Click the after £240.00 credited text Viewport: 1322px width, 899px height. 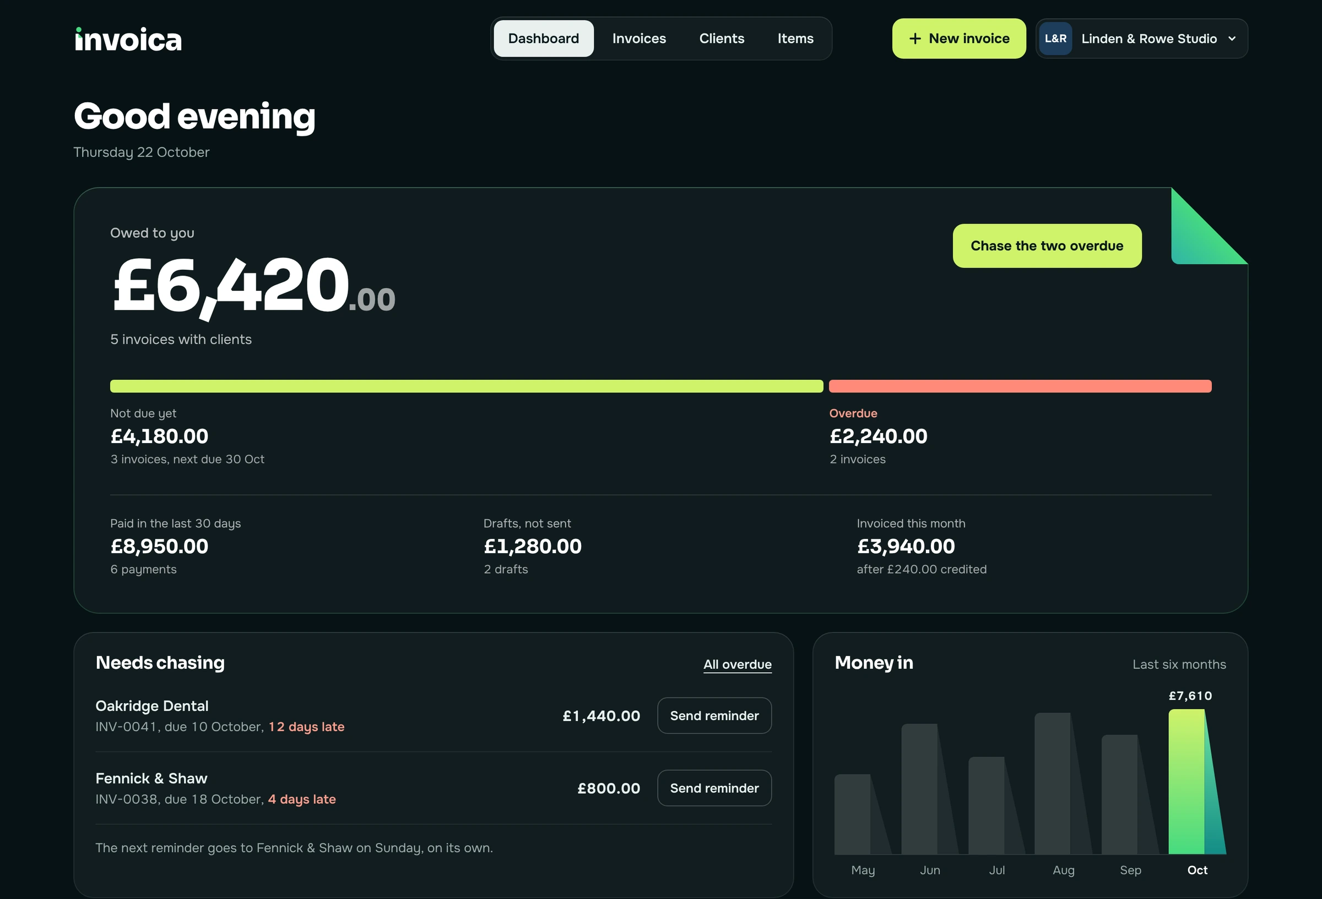922,569
